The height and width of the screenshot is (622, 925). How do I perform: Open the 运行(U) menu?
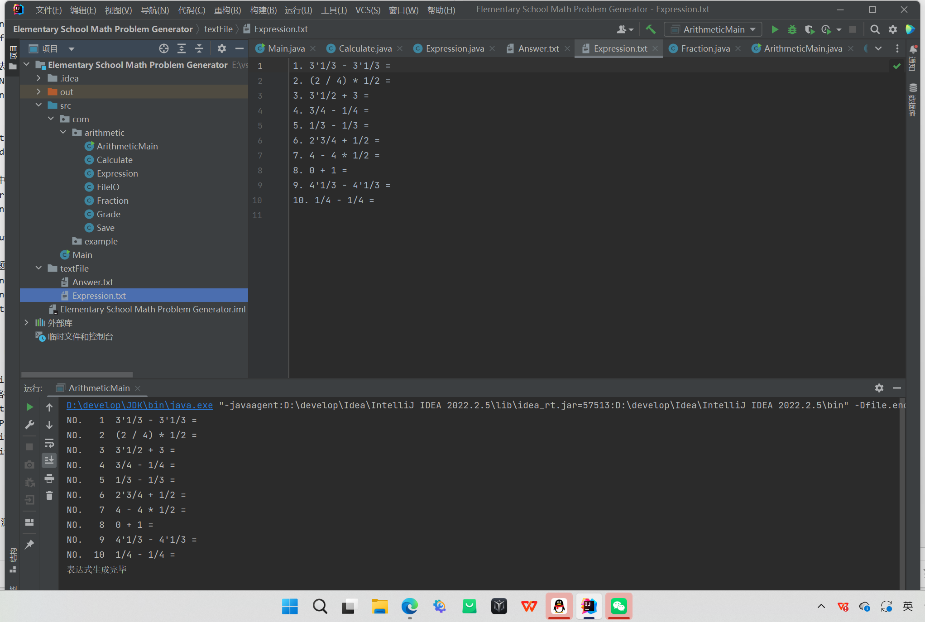click(298, 10)
